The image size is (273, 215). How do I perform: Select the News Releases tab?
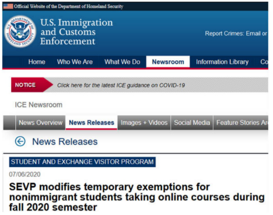click(x=91, y=122)
